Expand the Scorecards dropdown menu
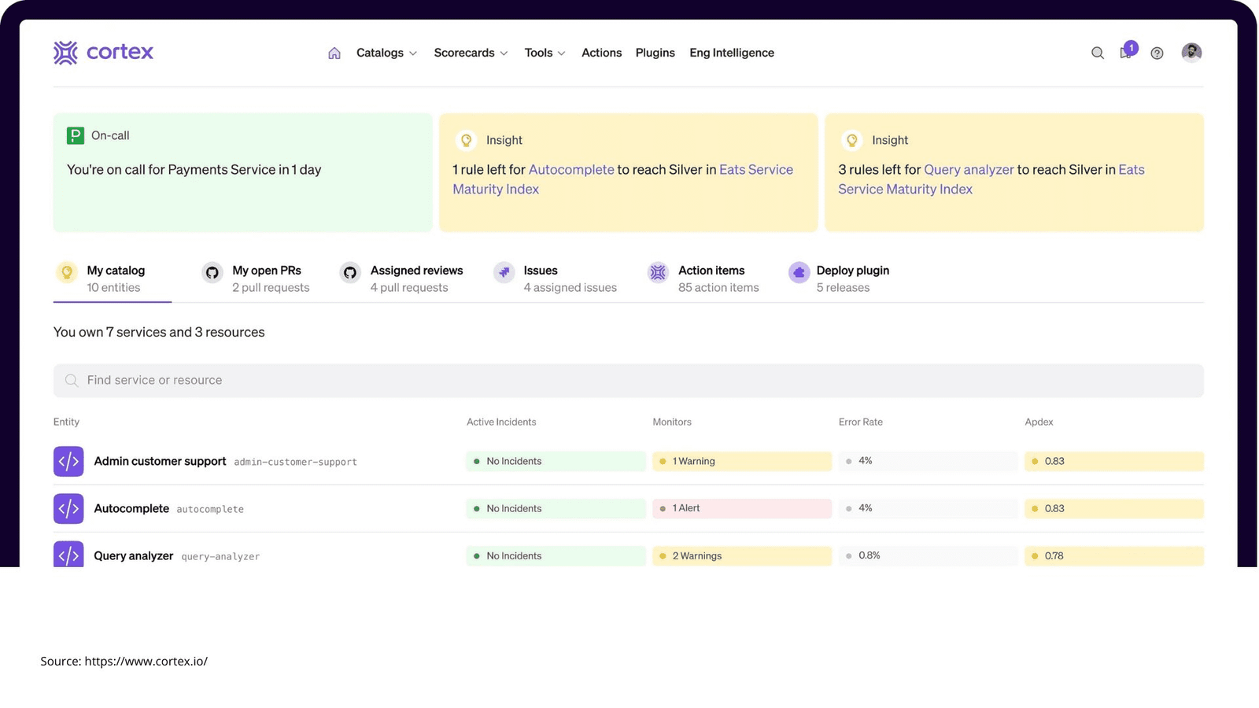 pyautogui.click(x=471, y=53)
